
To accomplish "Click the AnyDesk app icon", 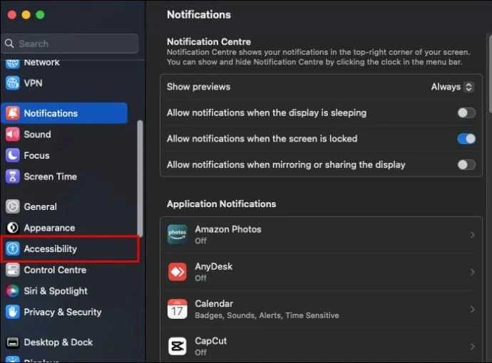I will (178, 272).
